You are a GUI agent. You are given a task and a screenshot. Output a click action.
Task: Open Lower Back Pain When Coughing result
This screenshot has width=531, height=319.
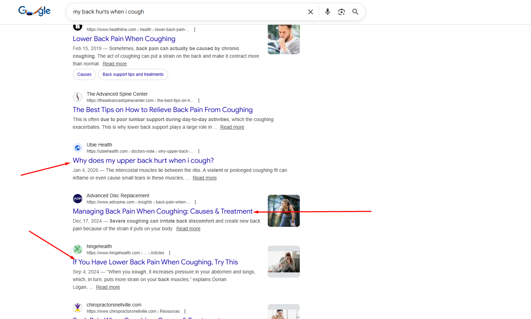(x=124, y=39)
